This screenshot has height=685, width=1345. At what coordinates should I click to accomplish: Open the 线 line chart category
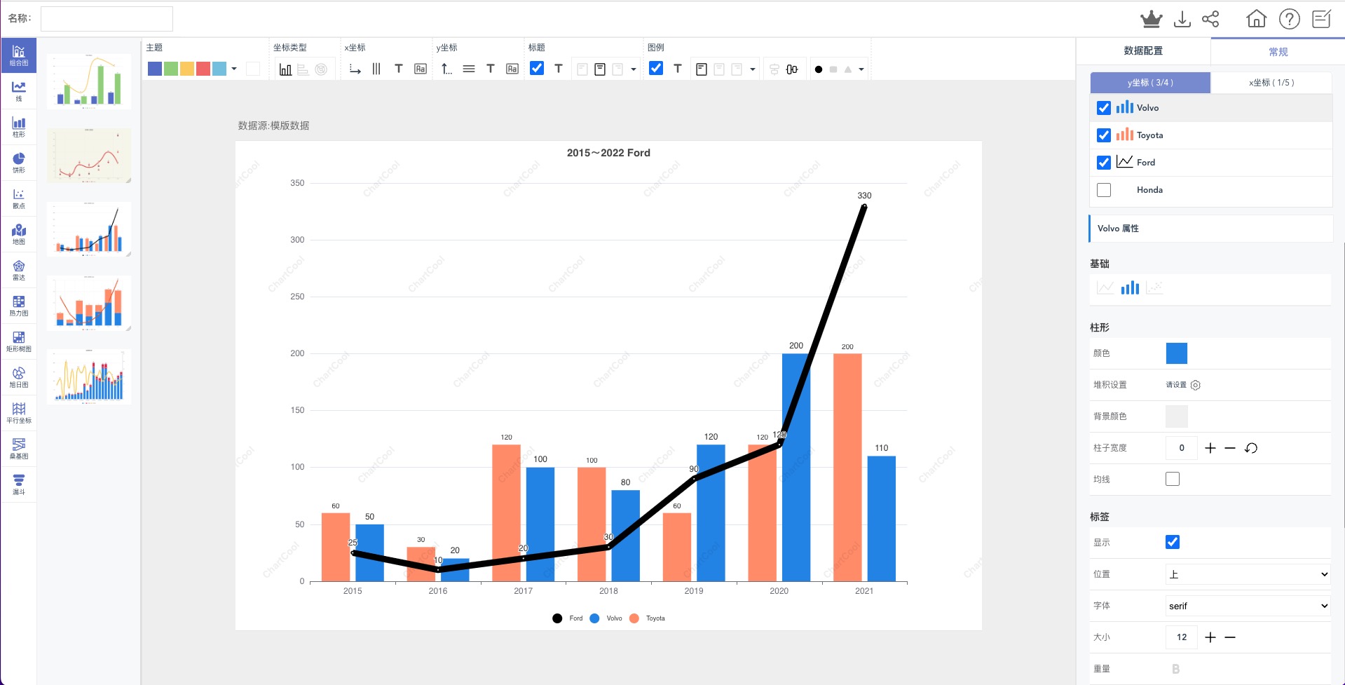click(x=19, y=91)
